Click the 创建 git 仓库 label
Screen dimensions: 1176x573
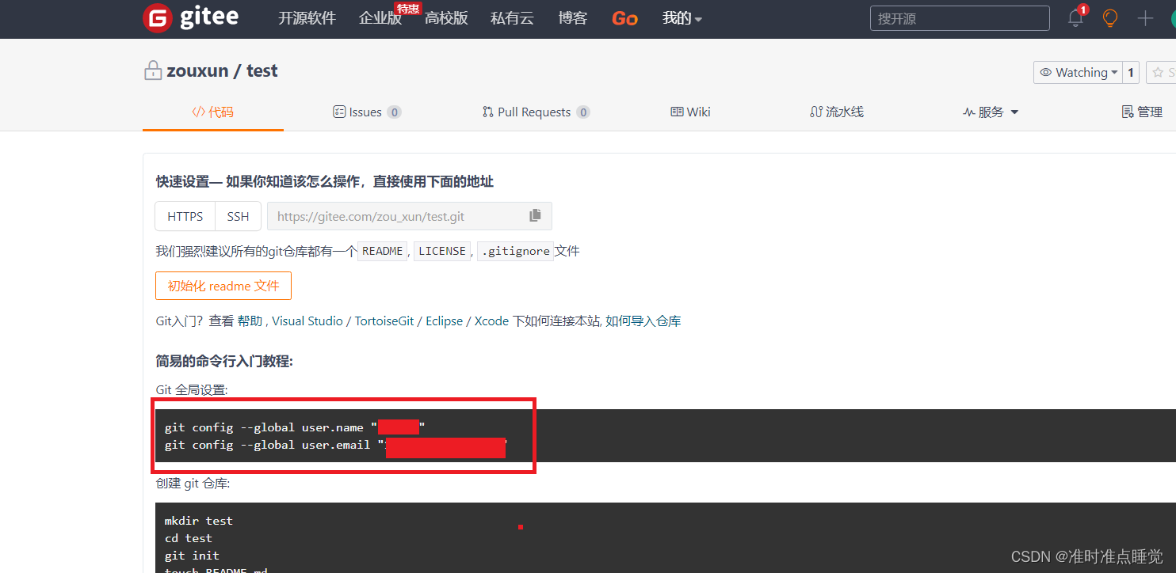pyautogui.click(x=193, y=484)
